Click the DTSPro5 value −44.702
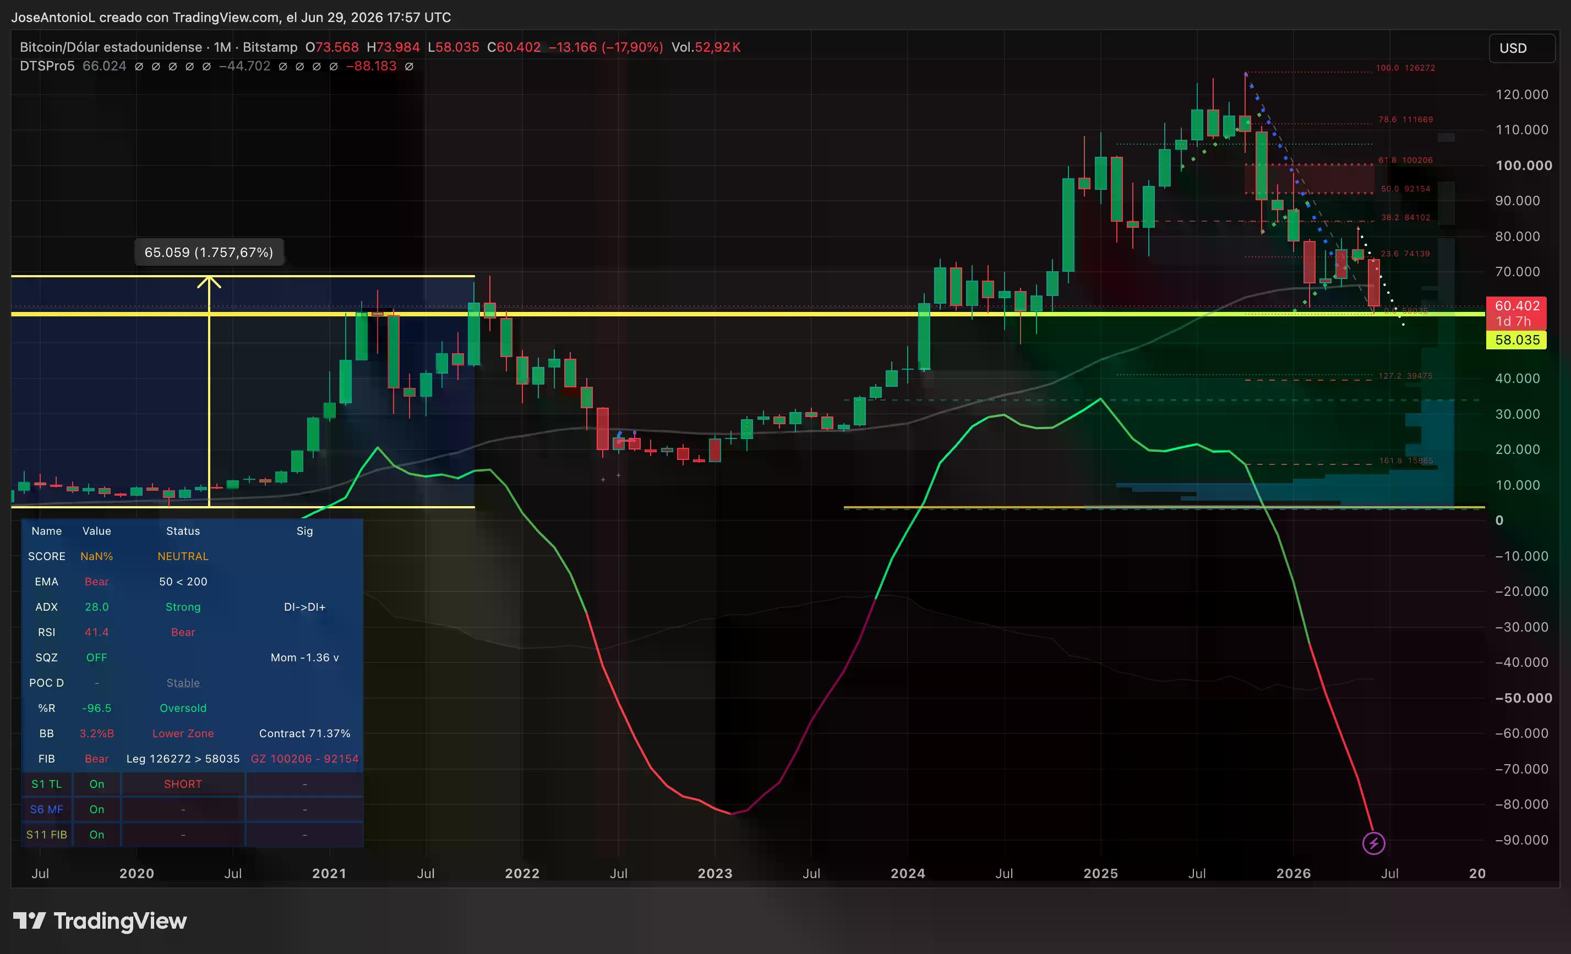 245,66
